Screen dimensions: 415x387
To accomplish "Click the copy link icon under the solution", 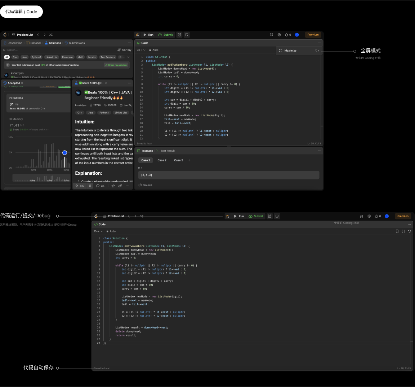I will click(x=120, y=186).
